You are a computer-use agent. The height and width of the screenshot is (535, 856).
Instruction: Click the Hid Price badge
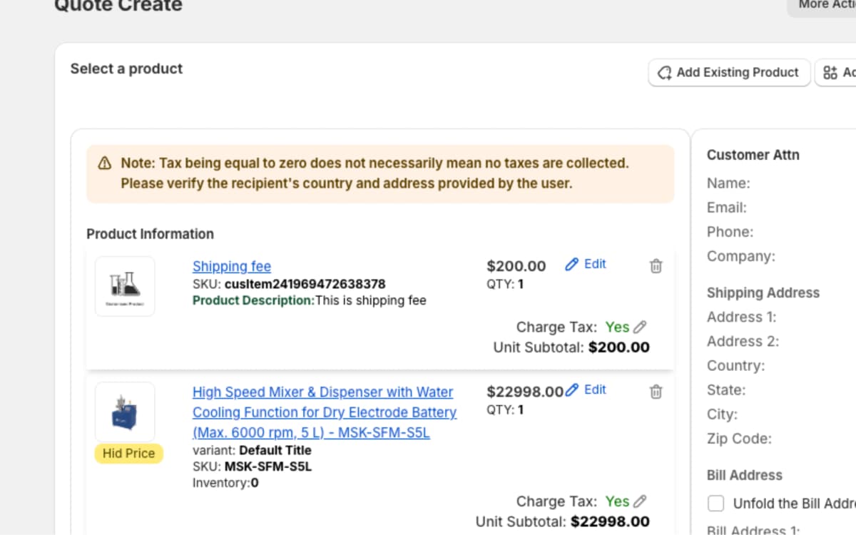pyautogui.click(x=128, y=454)
